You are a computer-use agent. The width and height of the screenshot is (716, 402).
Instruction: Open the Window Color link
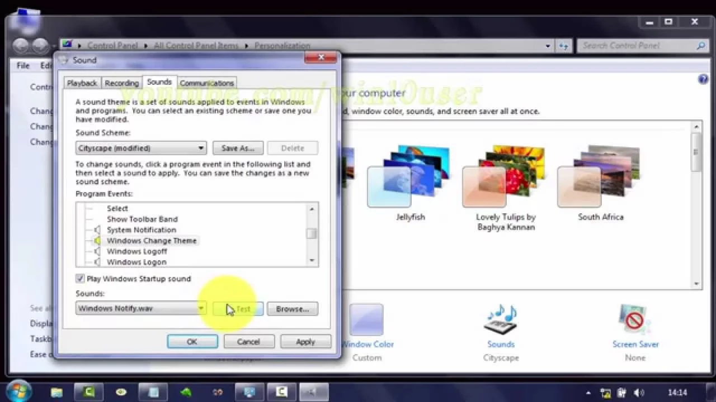(368, 344)
